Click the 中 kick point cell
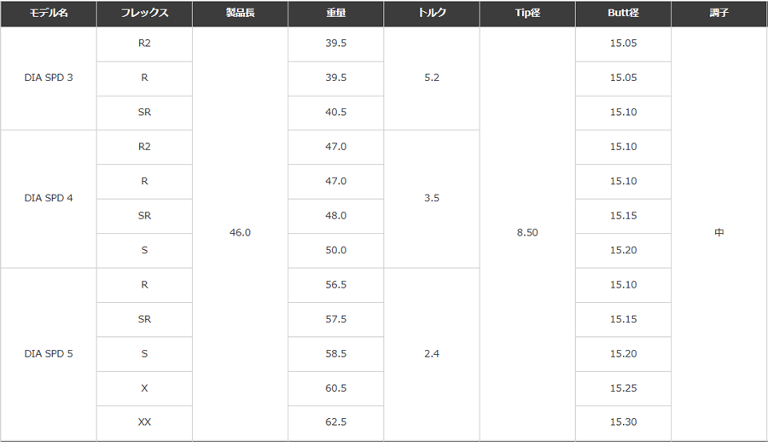 pos(719,233)
